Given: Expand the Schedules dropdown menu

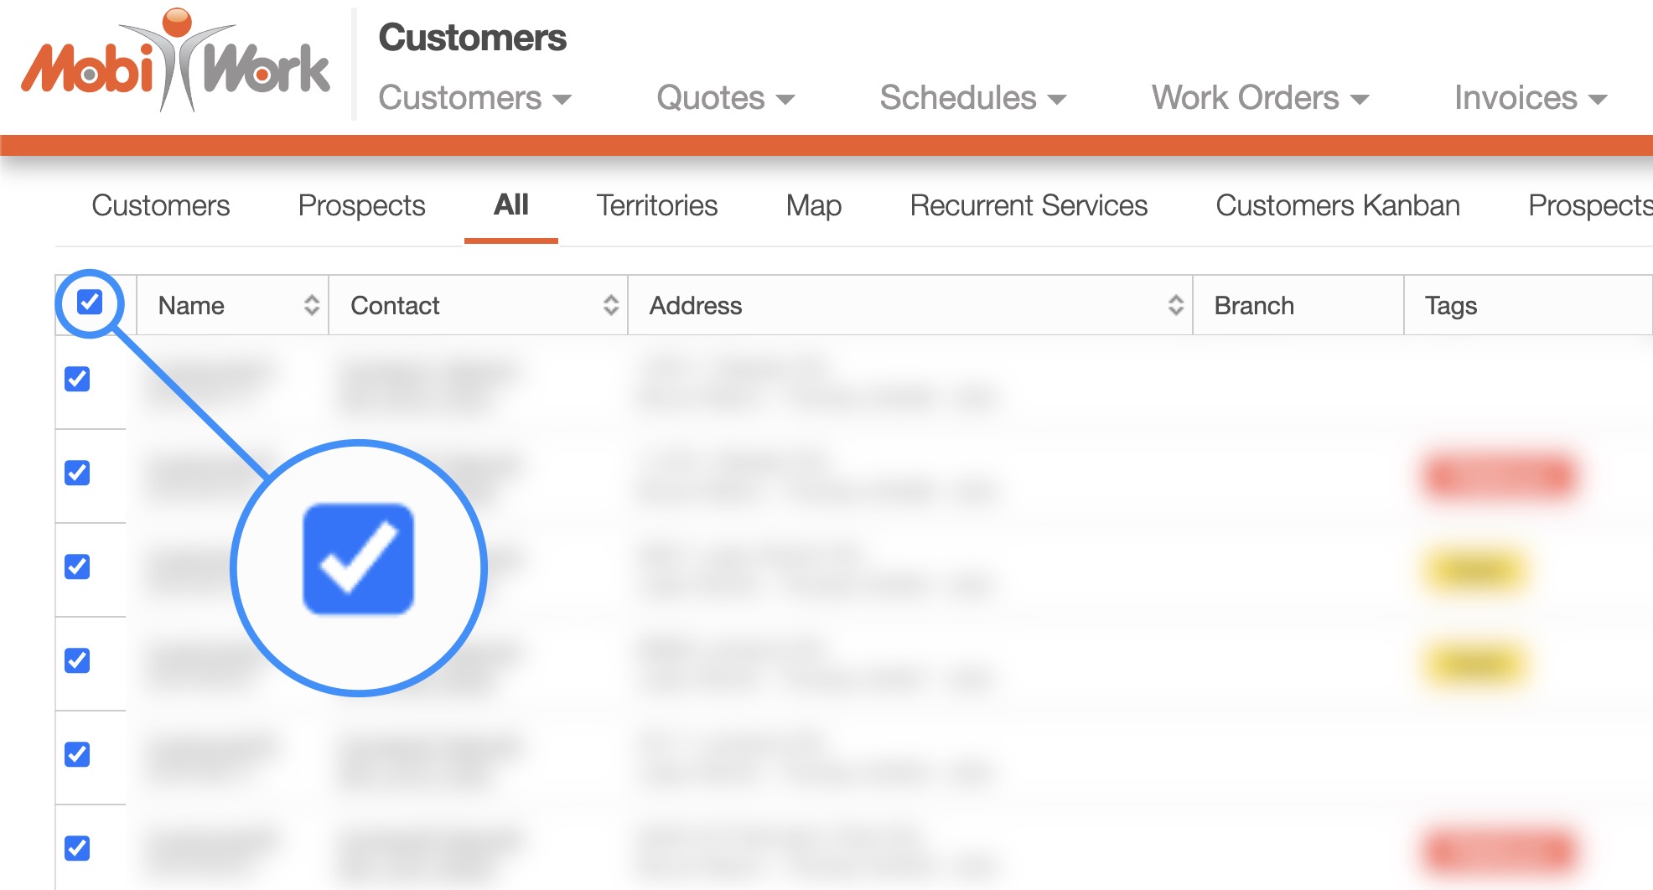Looking at the screenshot, I should [x=972, y=98].
